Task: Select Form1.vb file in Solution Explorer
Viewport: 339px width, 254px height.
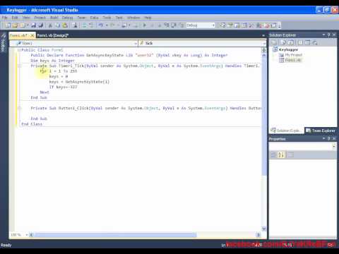Action: click(293, 60)
